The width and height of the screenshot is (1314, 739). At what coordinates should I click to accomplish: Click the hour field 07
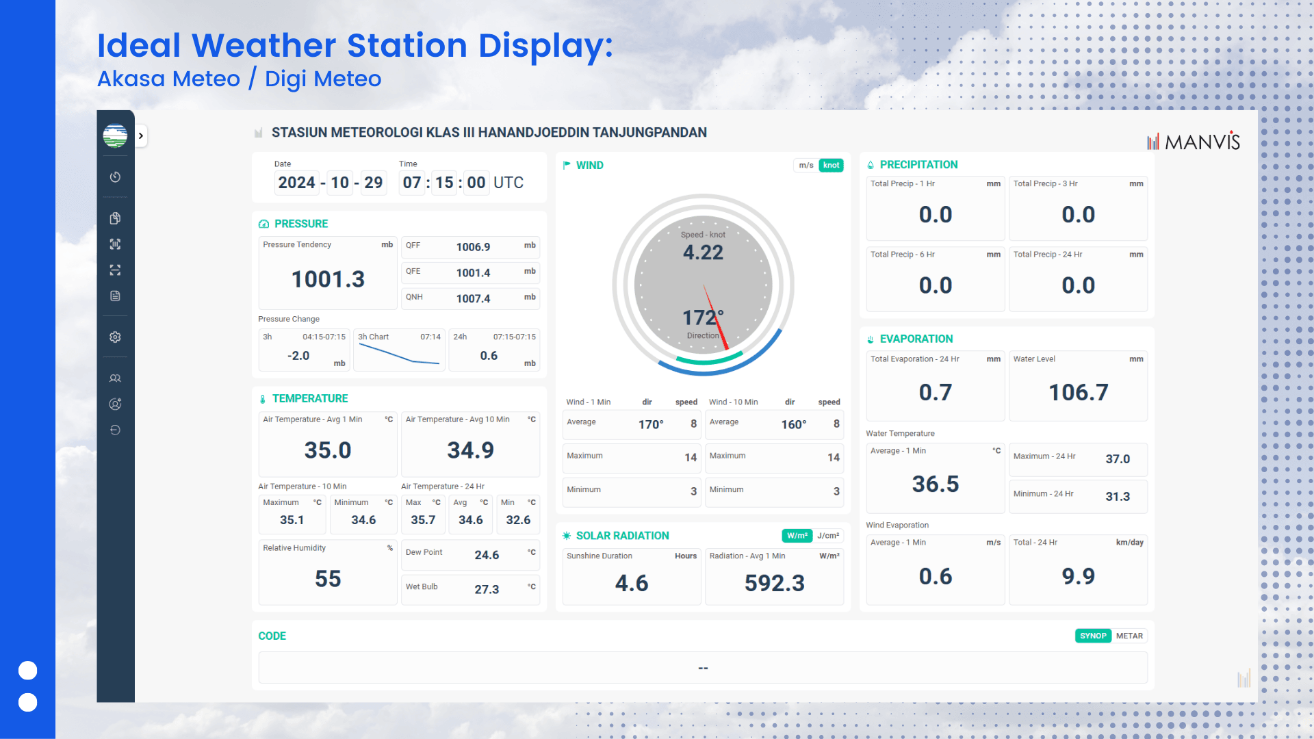412,183
